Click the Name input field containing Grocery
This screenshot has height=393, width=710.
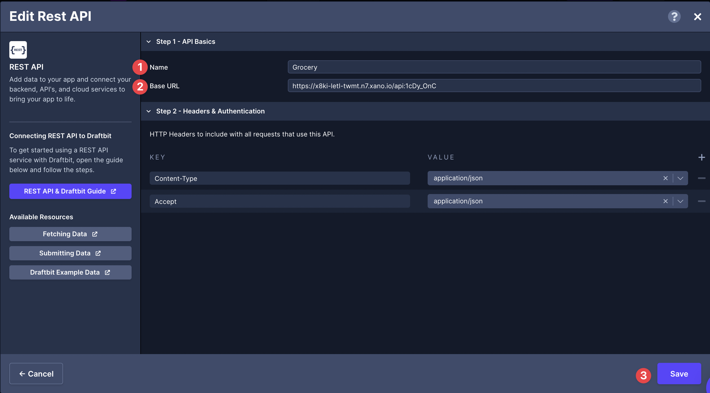click(x=494, y=67)
